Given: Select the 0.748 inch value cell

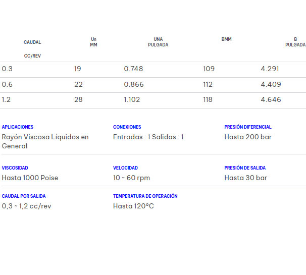Looking at the screenshot, I should [x=133, y=69].
